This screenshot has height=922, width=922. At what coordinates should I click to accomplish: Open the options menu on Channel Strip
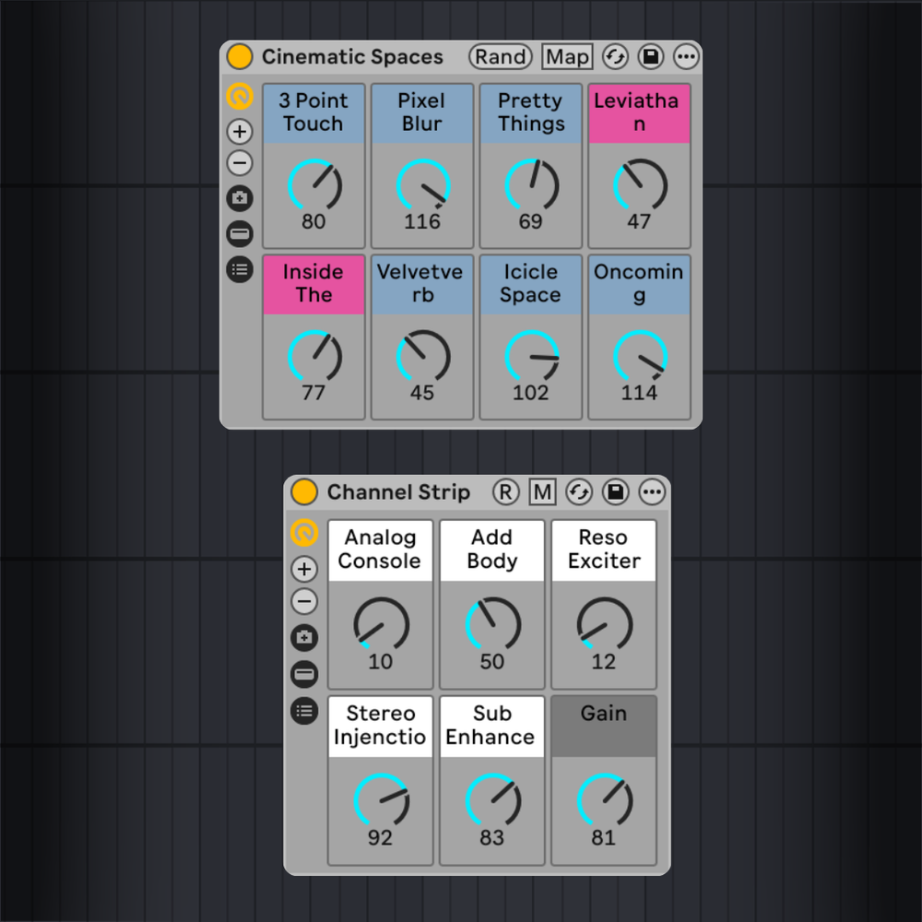(x=652, y=491)
